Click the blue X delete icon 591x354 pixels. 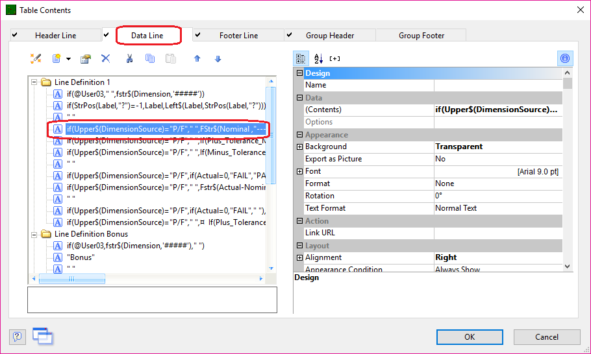tap(105, 58)
